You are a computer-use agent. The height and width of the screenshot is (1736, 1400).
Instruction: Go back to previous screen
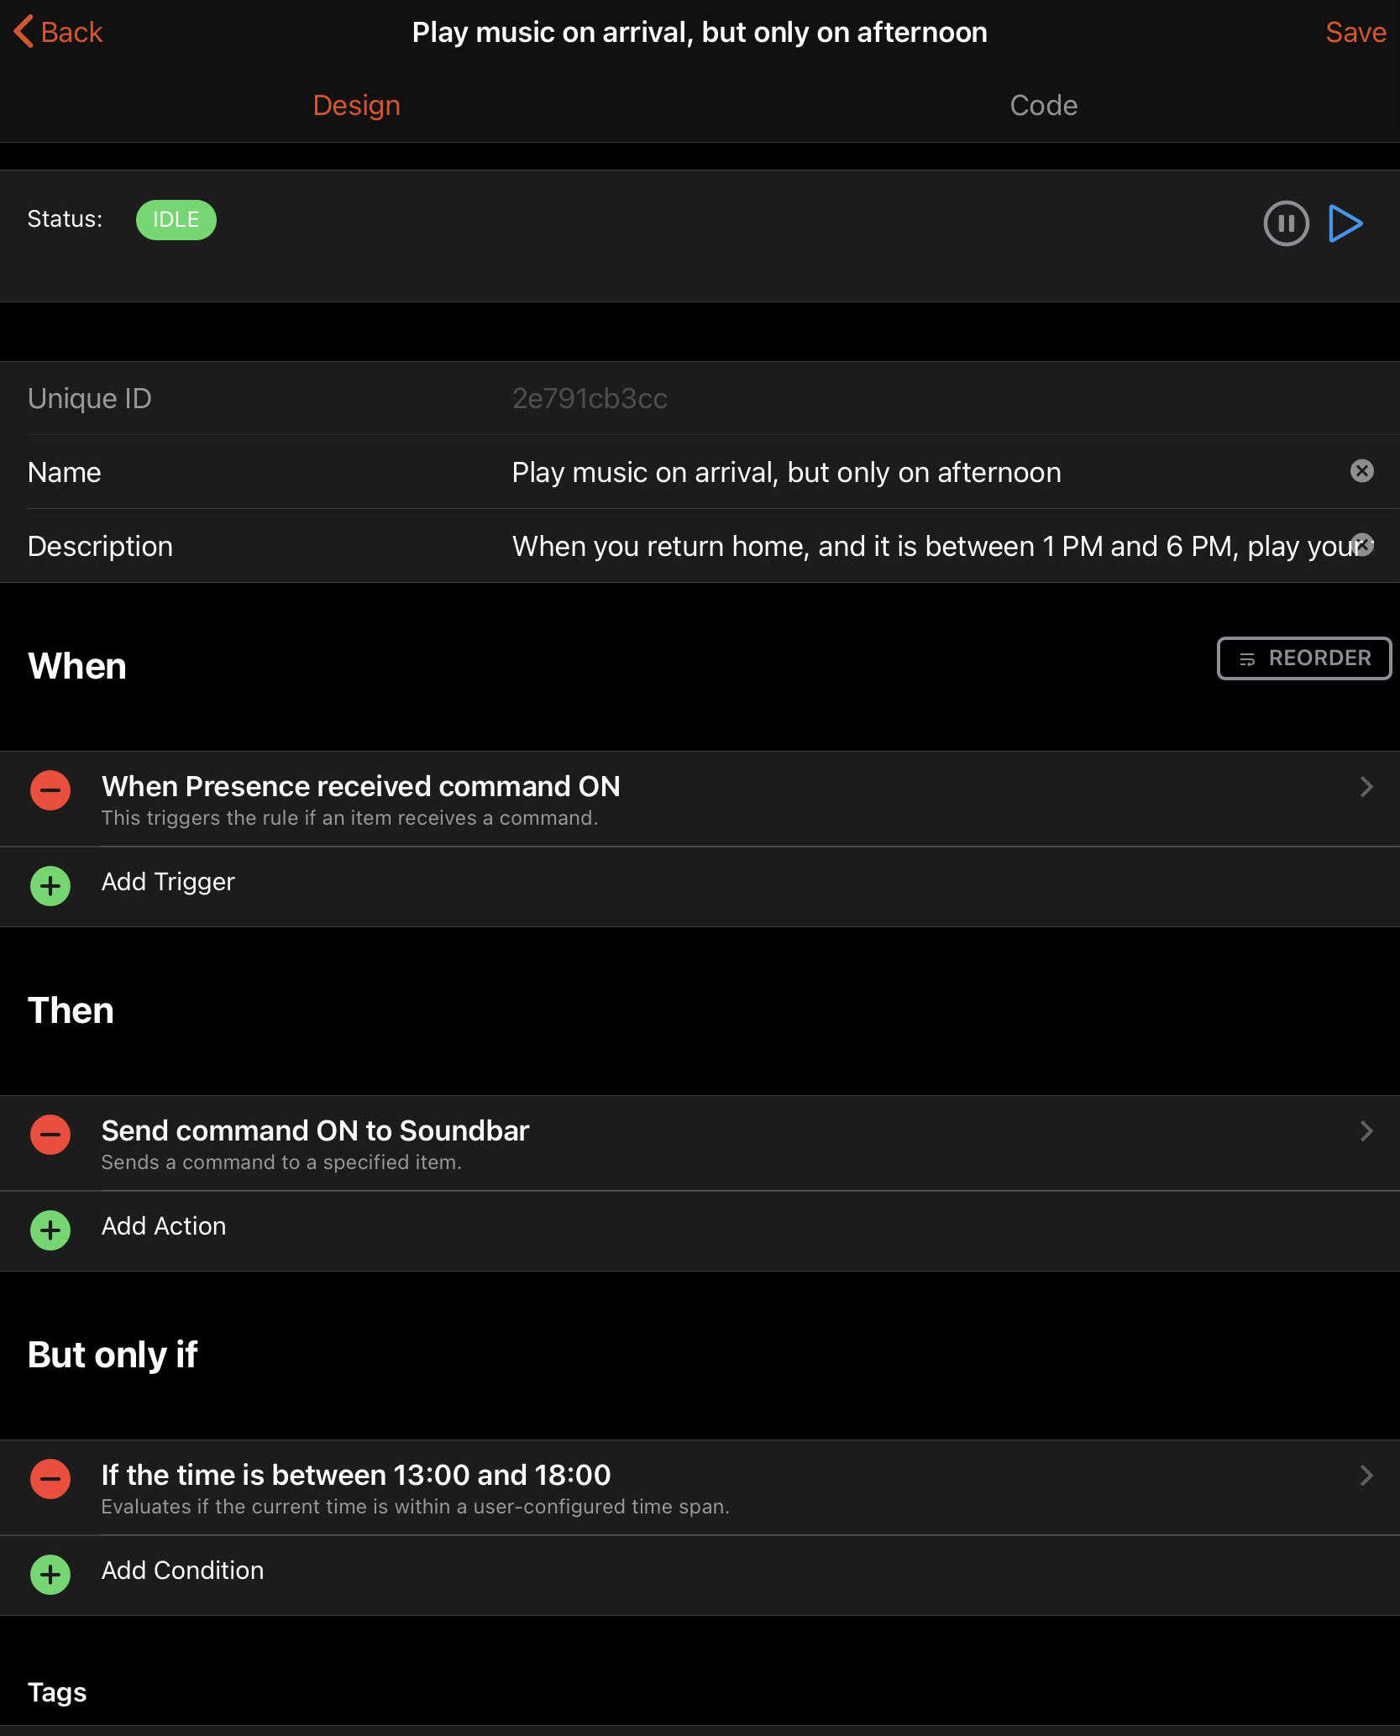[x=59, y=32]
